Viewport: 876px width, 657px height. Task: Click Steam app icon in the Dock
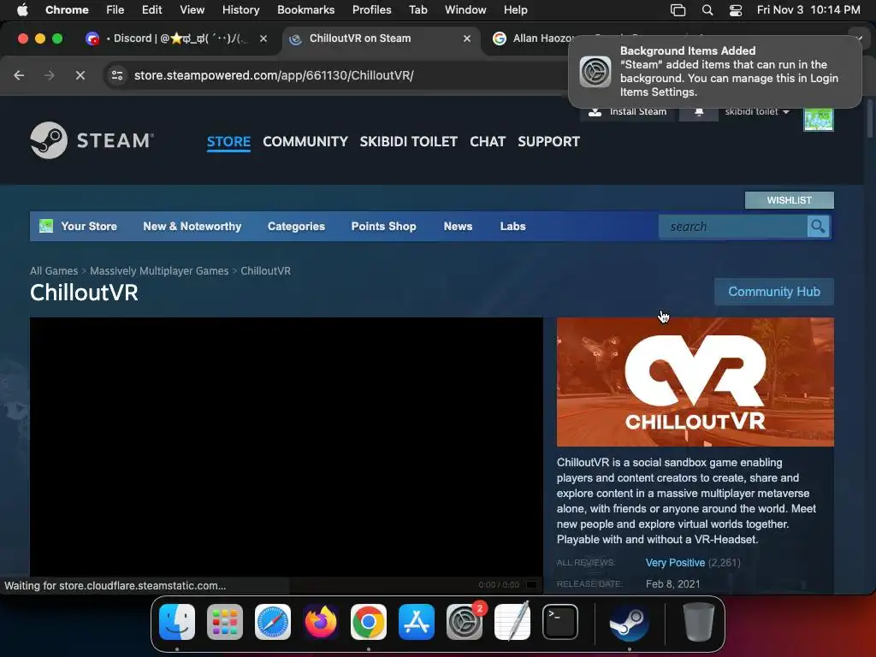[629, 622]
